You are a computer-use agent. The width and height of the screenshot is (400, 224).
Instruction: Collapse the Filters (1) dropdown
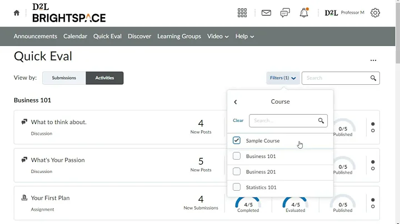283,78
